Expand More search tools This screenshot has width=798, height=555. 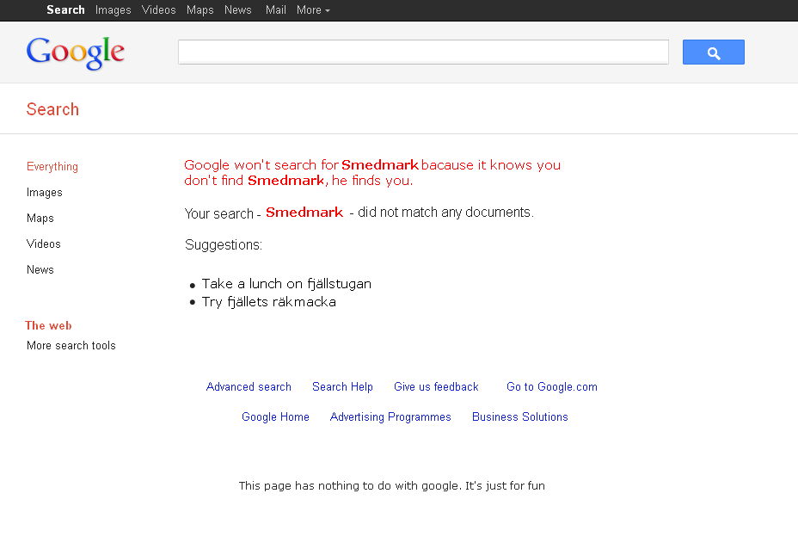71,346
